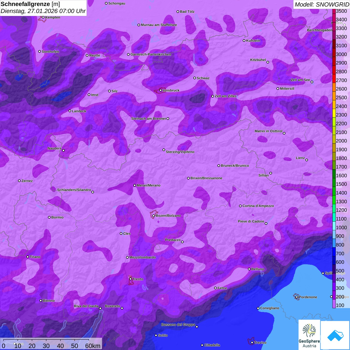Select the Conegliano label
This screenshot has width=350, height=350.
(x=269, y=308)
